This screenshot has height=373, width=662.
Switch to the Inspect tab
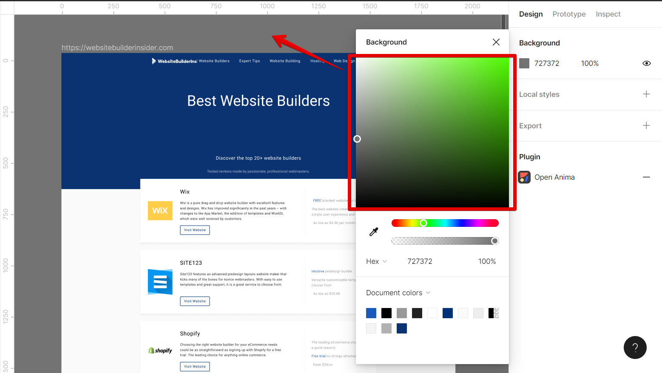tap(608, 14)
